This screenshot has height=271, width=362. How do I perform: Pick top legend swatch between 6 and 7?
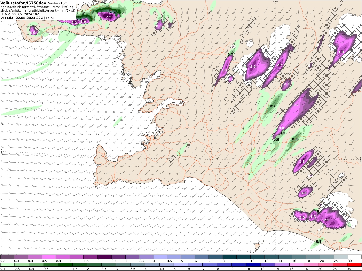(x=201, y=257)
